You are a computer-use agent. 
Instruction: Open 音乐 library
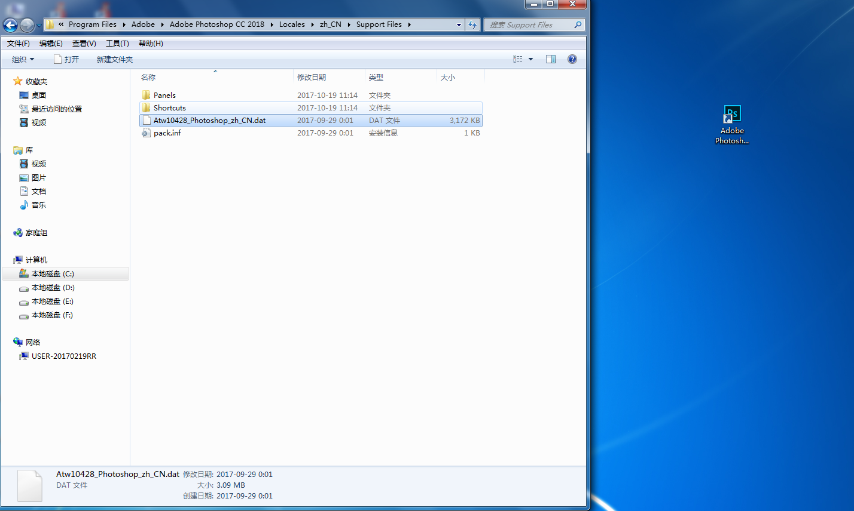tap(38, 205)
